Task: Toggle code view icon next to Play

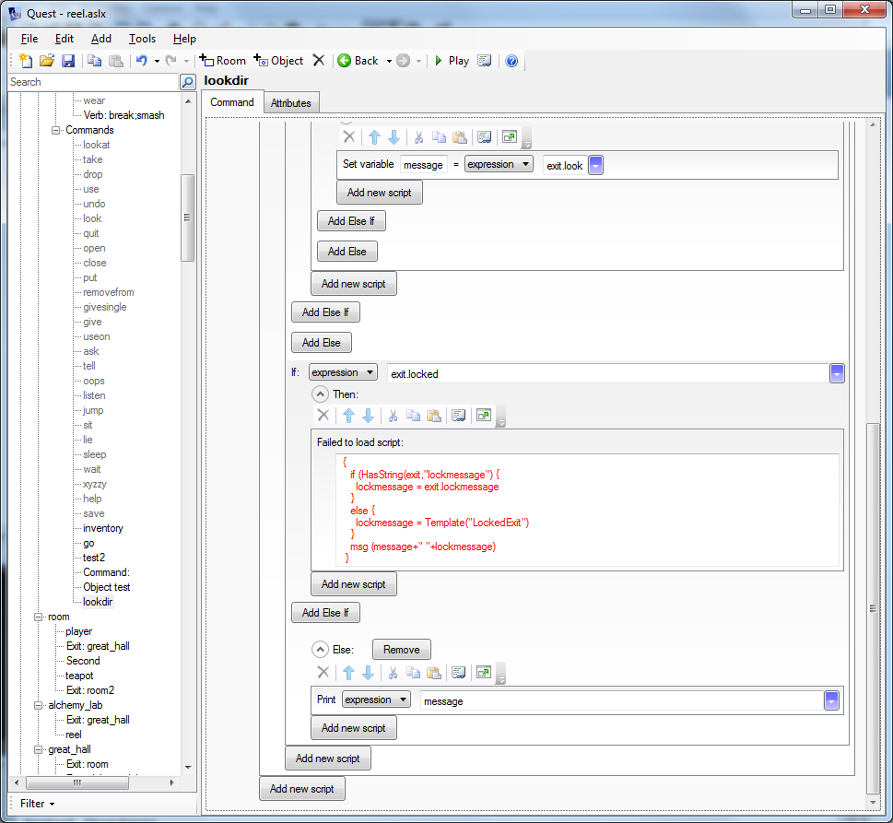Action: [x=484, y=61]
